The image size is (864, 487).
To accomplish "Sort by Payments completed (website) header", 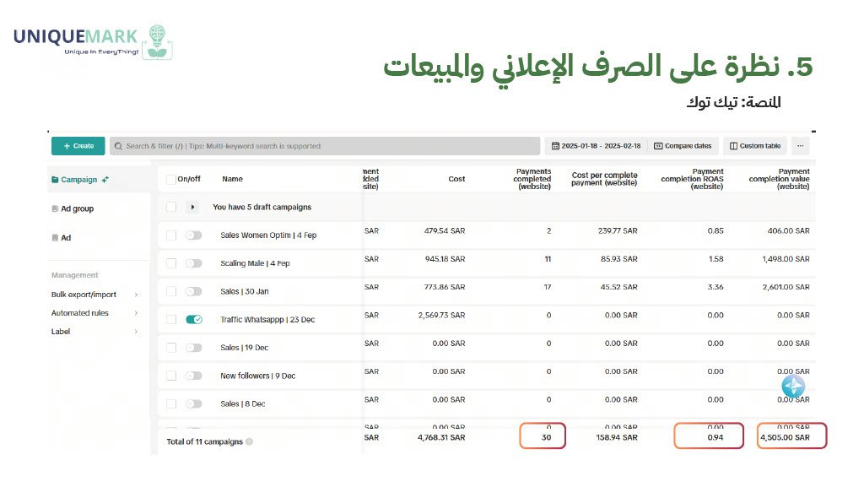I will coord(532,179).
